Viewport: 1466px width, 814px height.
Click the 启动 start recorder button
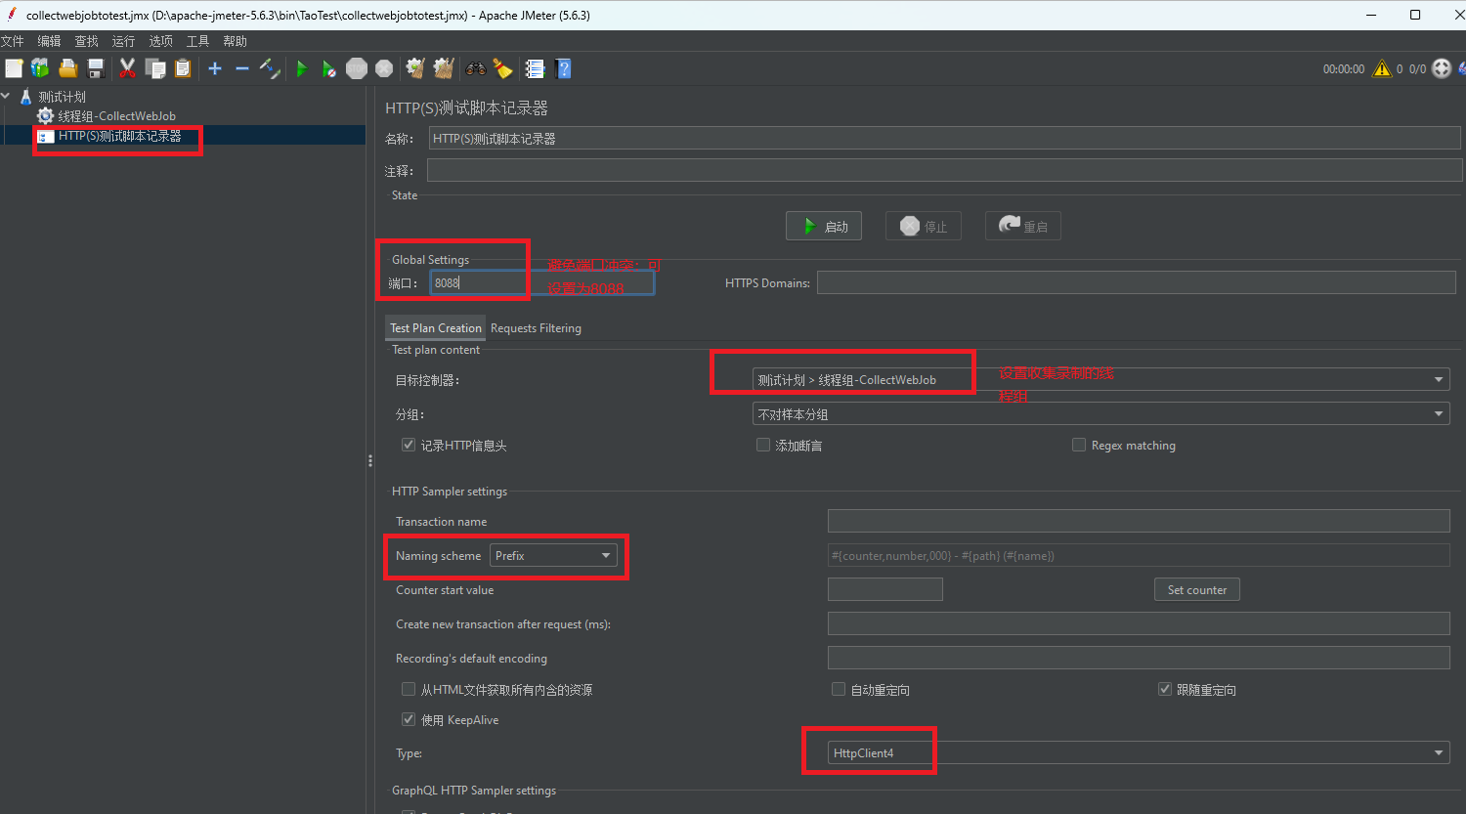pyautogui.click(x=824, y=226)
